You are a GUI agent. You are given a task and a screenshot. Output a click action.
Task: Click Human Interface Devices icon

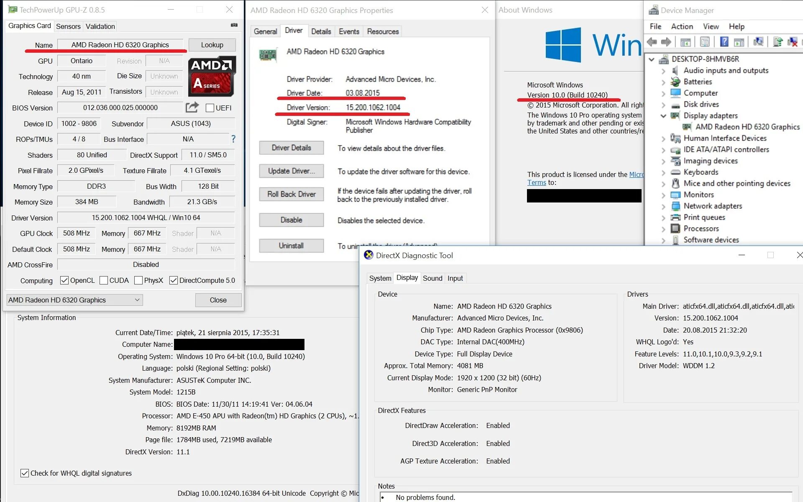[675, 138]
